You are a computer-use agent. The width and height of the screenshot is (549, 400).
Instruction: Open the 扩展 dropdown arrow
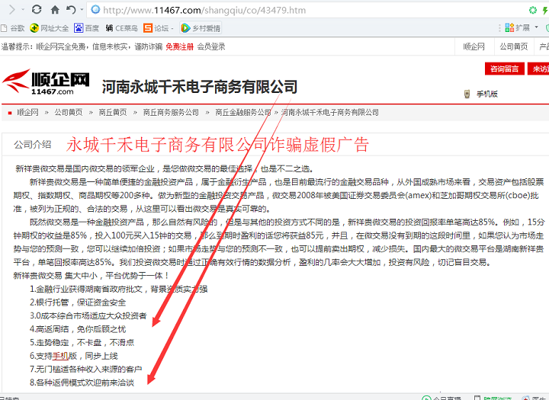click(x=536, y=27)
